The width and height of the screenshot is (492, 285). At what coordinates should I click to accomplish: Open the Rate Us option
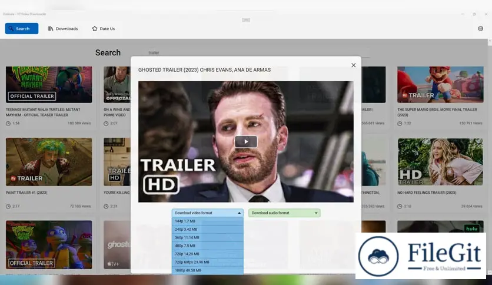[104, 29]
